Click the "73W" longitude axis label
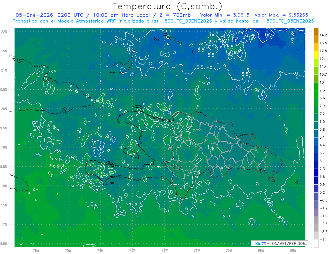Viewport: 329px width, 254px height. 132,250
